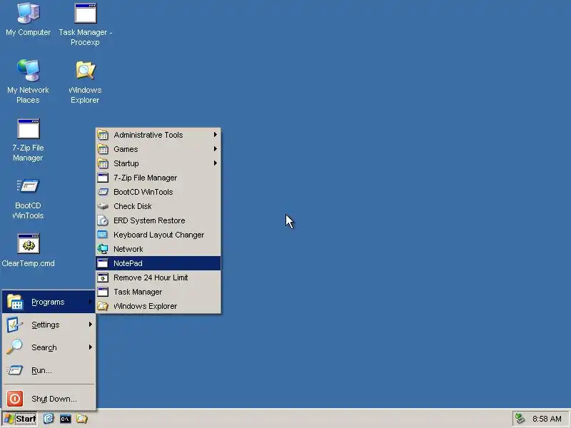This screenshot has width=571, height=428.
Task: Select Check Disk menu entry
Action: tap(158, 206)
